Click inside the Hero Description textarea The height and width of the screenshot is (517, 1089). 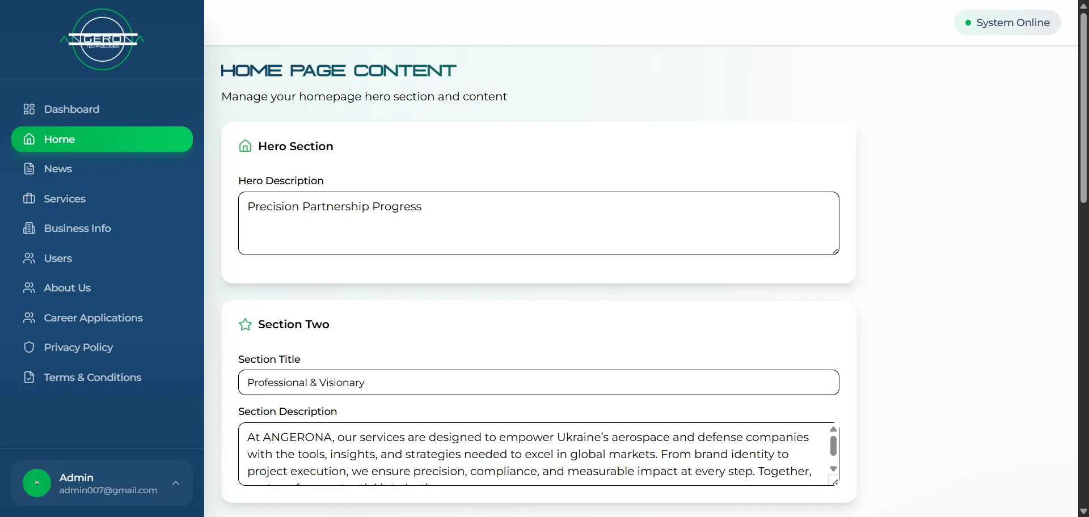click(x=539, y=223)
